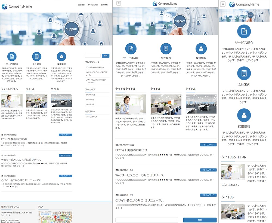Click tablet office thumbnail under second タイトル

pyautogui.click(x=166, y=105)
